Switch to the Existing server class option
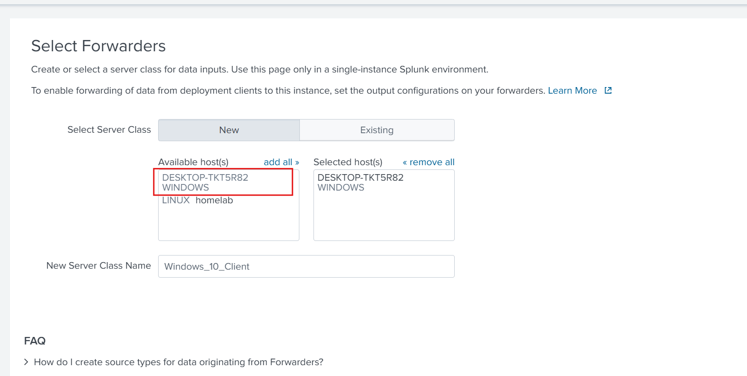Image resolution: width=747 pixels, height=376 pixels. (x=377, y=130)
